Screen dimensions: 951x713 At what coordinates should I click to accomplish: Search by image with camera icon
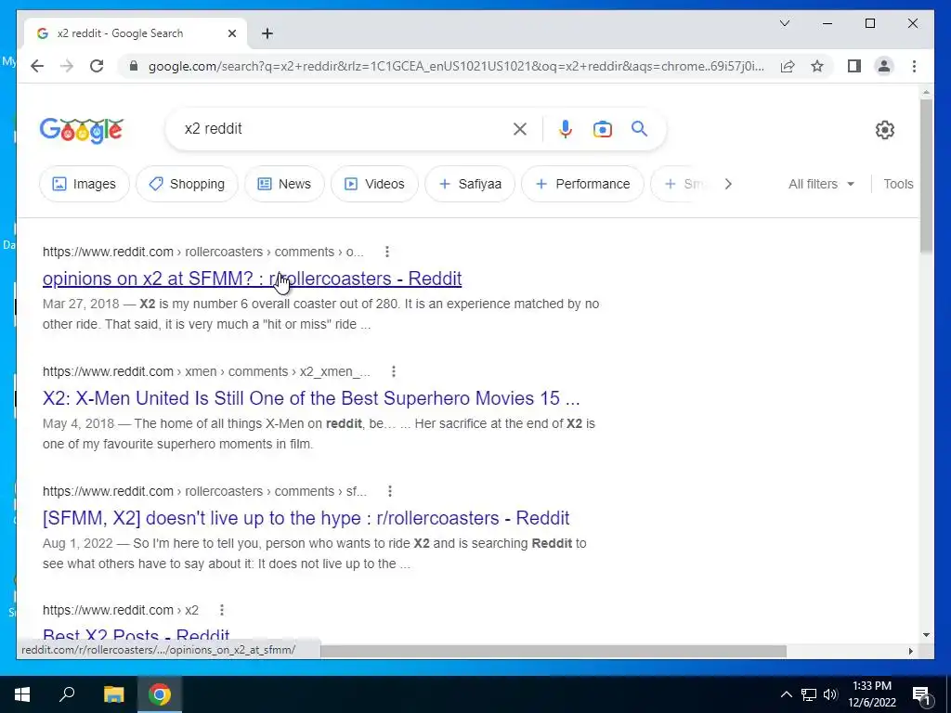602,128
